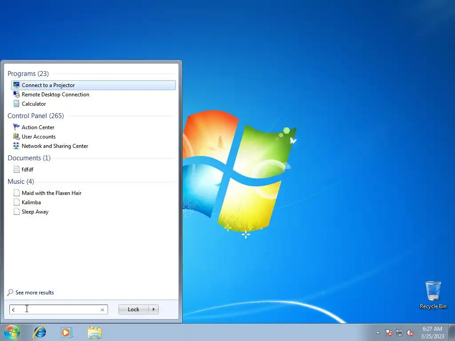The image size is (455, 341).
Task: Select the Action Center result text
Action: [x=38, y=127]
